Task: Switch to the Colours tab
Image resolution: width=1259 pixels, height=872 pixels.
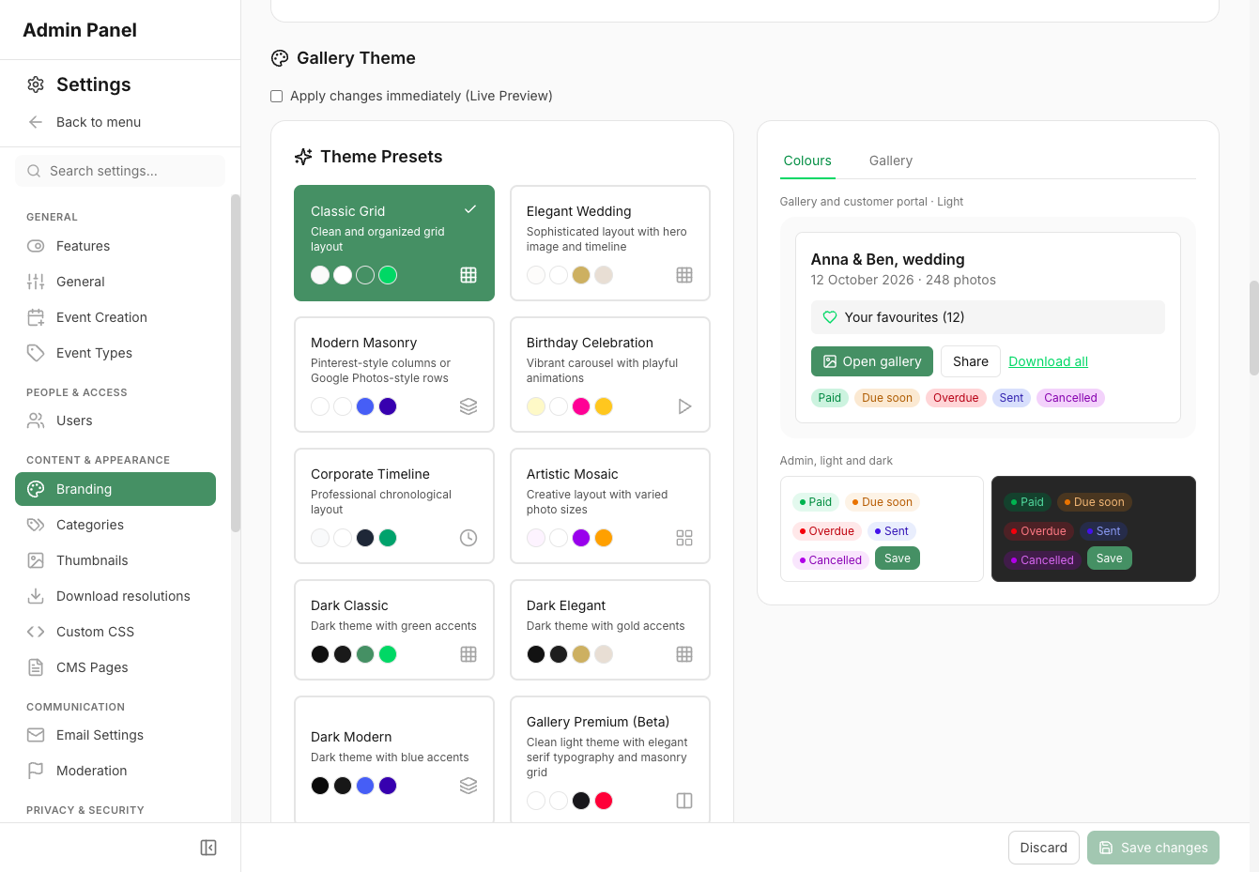Action: (x=807, y=161)
